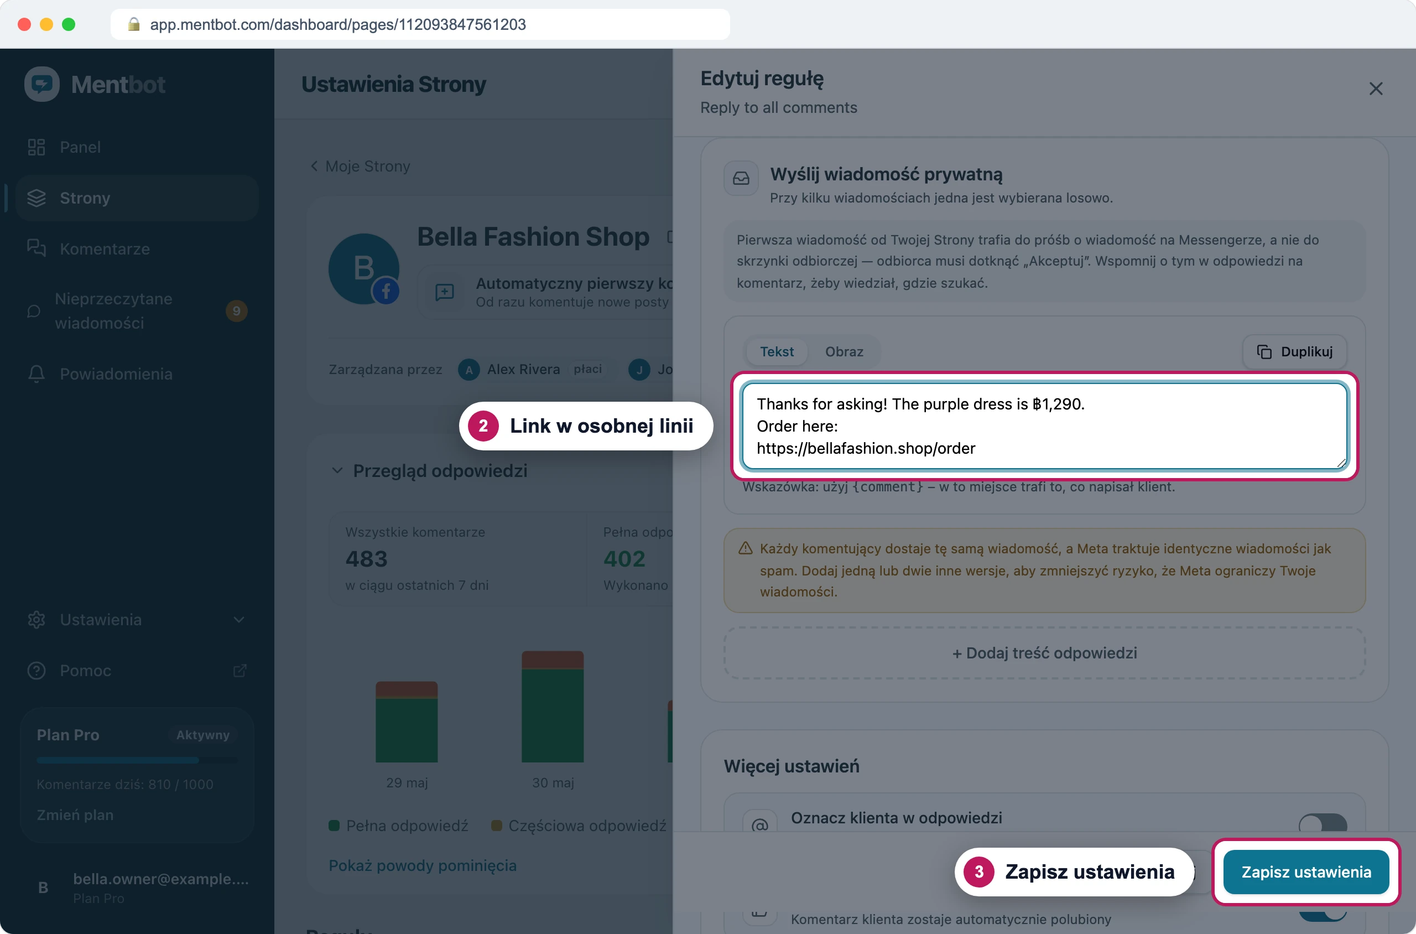Collapse the Przegląd odpowiedzi section
Viewport: 1416px width, 934px height.
point(337,470)
